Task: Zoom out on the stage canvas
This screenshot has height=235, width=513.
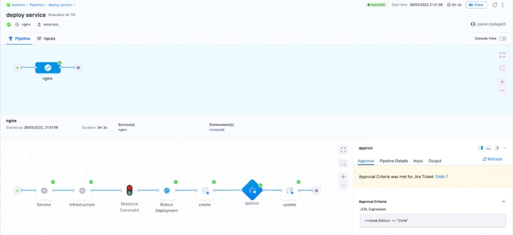Action: pos(502,90)
